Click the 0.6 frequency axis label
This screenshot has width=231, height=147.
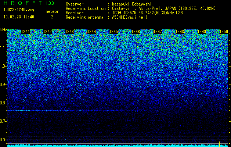3,140
